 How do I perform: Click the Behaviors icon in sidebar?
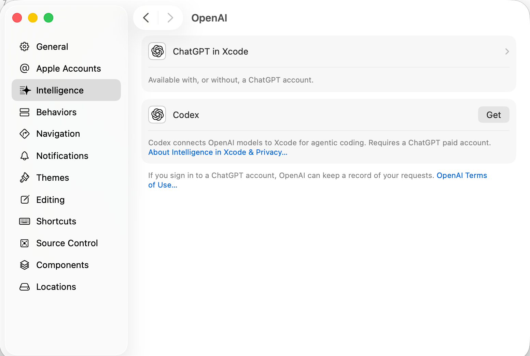point(25,112)
